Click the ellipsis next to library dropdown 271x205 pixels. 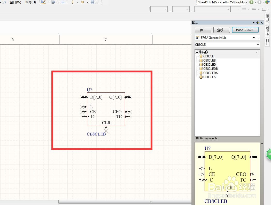(258, 37)
